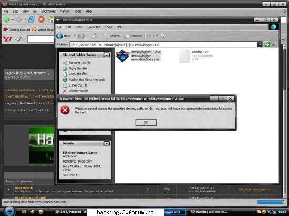Open Firefox Bookmarks menu

48,12
